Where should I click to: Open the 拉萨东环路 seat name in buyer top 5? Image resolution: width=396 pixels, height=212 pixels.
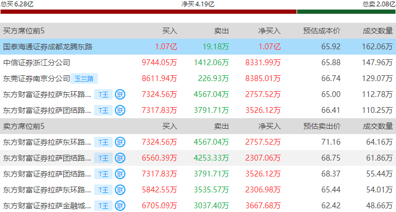pyautogui.click(x=47, y=95)
